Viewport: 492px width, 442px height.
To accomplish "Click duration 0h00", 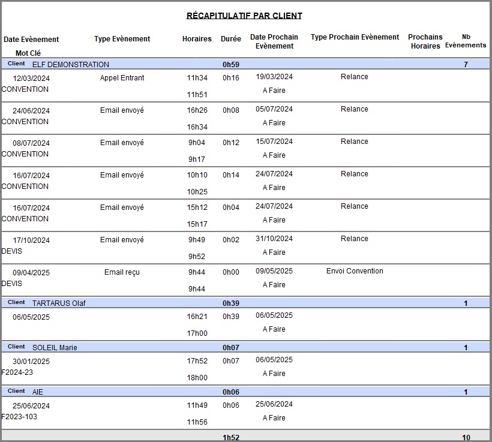I will [x=231, y=272].
